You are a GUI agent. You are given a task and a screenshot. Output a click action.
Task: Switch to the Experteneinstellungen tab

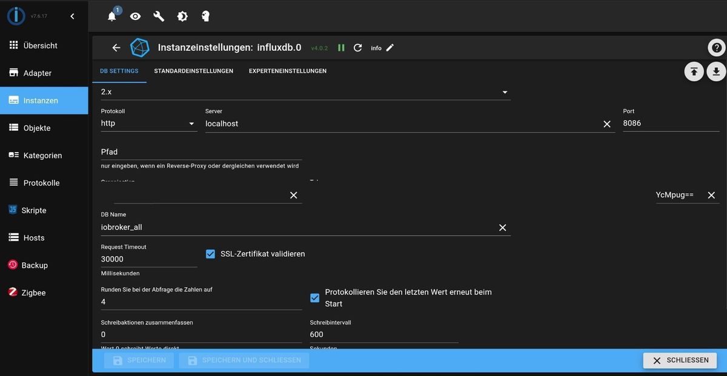click(288, 71)
